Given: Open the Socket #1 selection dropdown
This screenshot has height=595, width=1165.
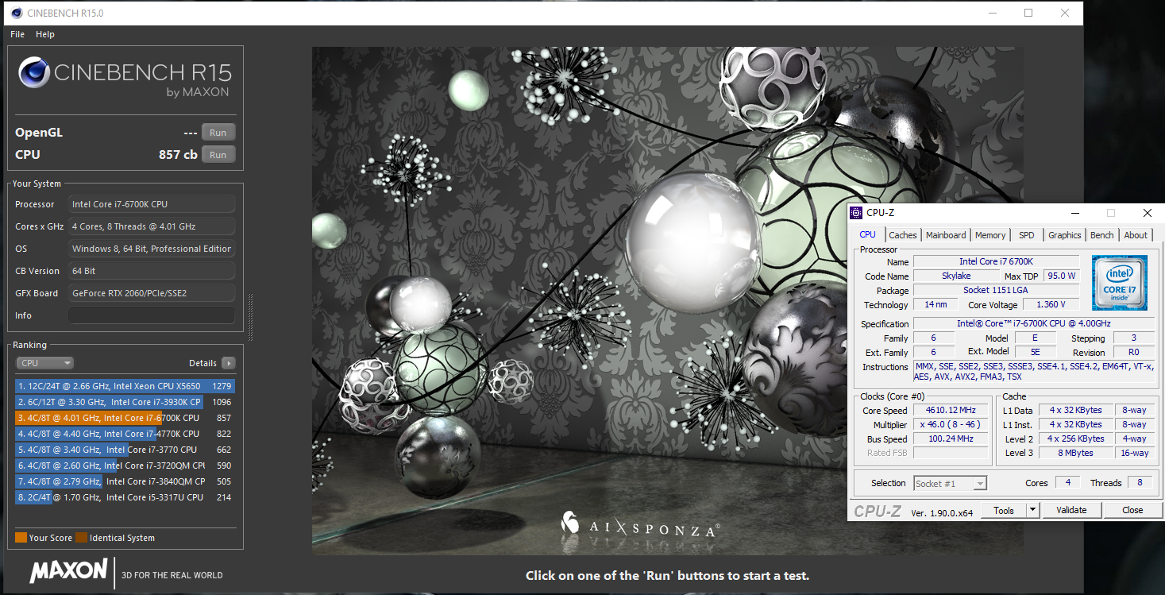Looking at the screenshot, I should click(950, 483).
